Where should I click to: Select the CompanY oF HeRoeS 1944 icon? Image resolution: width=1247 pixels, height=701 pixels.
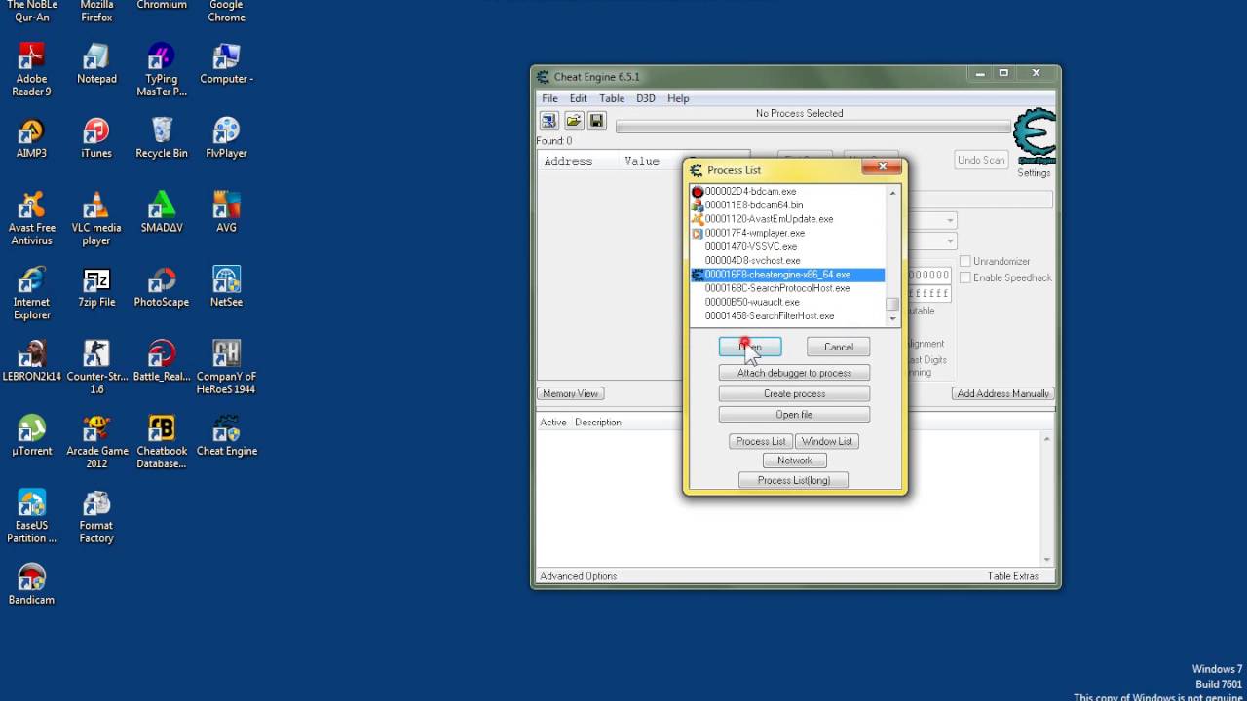(226, 367)
